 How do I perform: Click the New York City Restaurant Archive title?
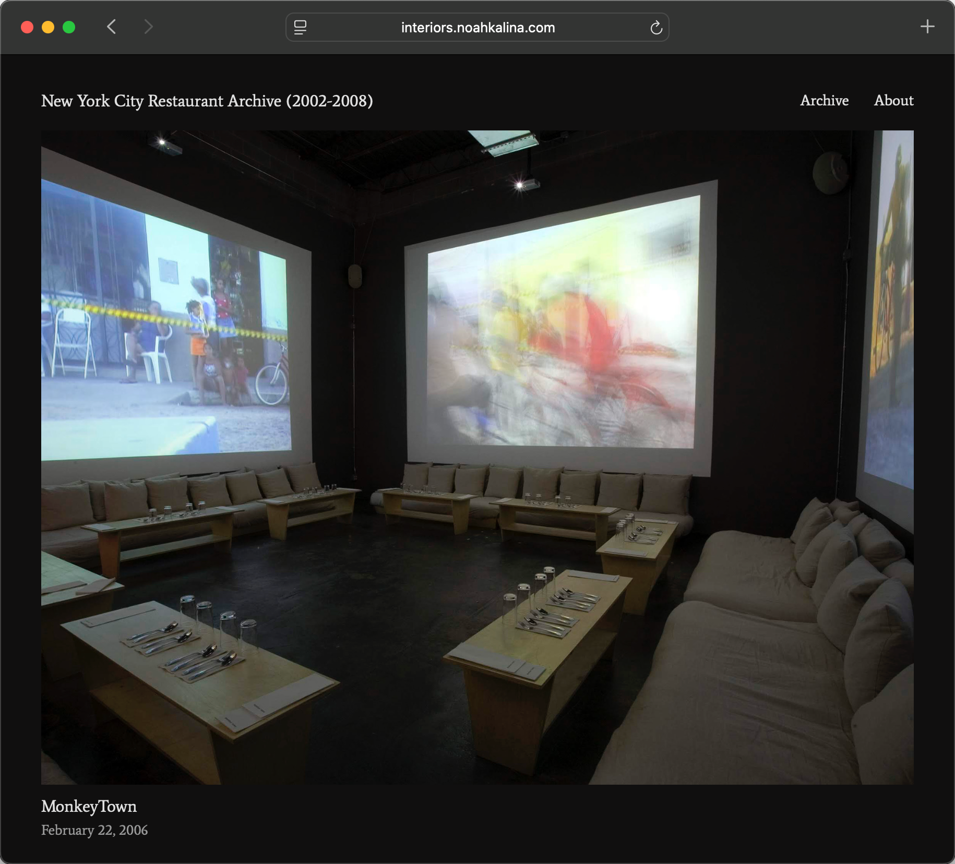click(207, 101)
